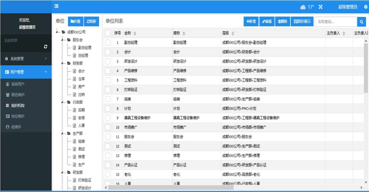Check the row 2 会计 checkbox
The image size is (369, 192).
108,52
